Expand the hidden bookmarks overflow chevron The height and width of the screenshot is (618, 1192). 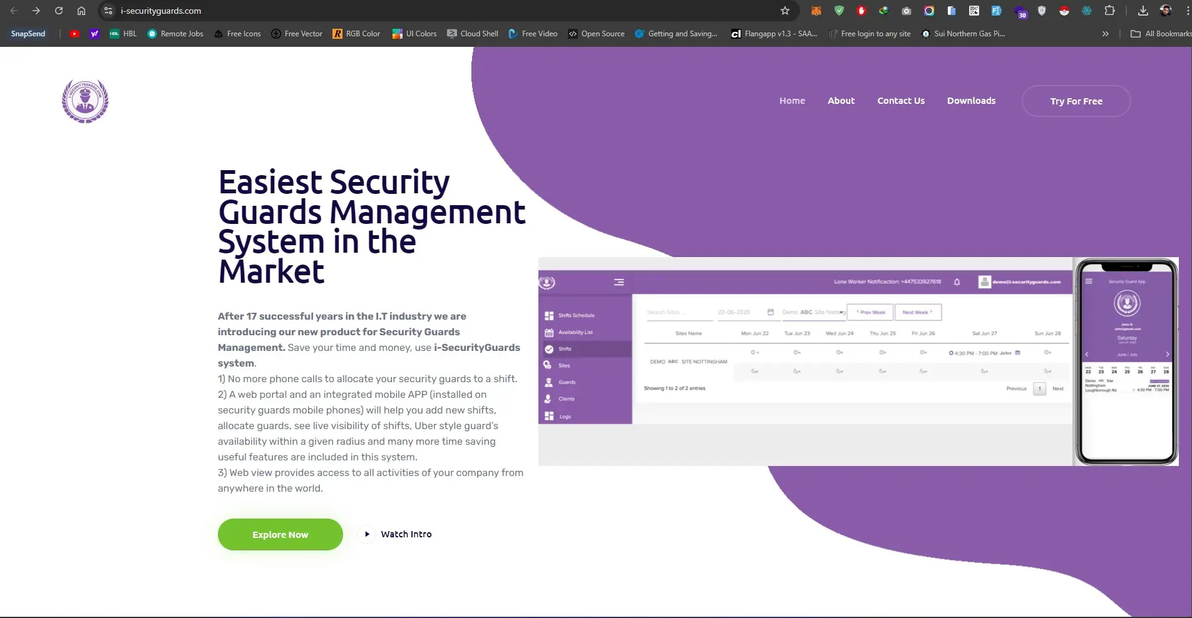tap(1106, 34)
